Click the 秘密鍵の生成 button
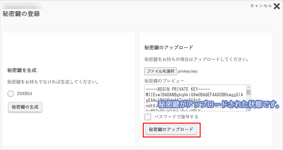The width and height of the screenshot is (283, 150). pyautogui.click(x=25, y=107)
